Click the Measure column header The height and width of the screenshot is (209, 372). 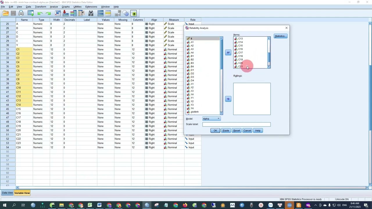[174, 20]
